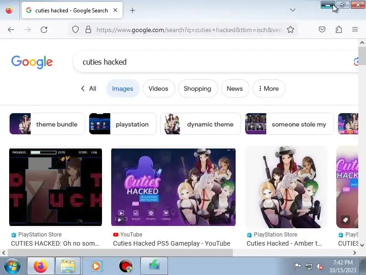The height and width of the screenshot is (275, 366).
Task: Open the Windows Start menu
Action: click(x=12, y=266)
